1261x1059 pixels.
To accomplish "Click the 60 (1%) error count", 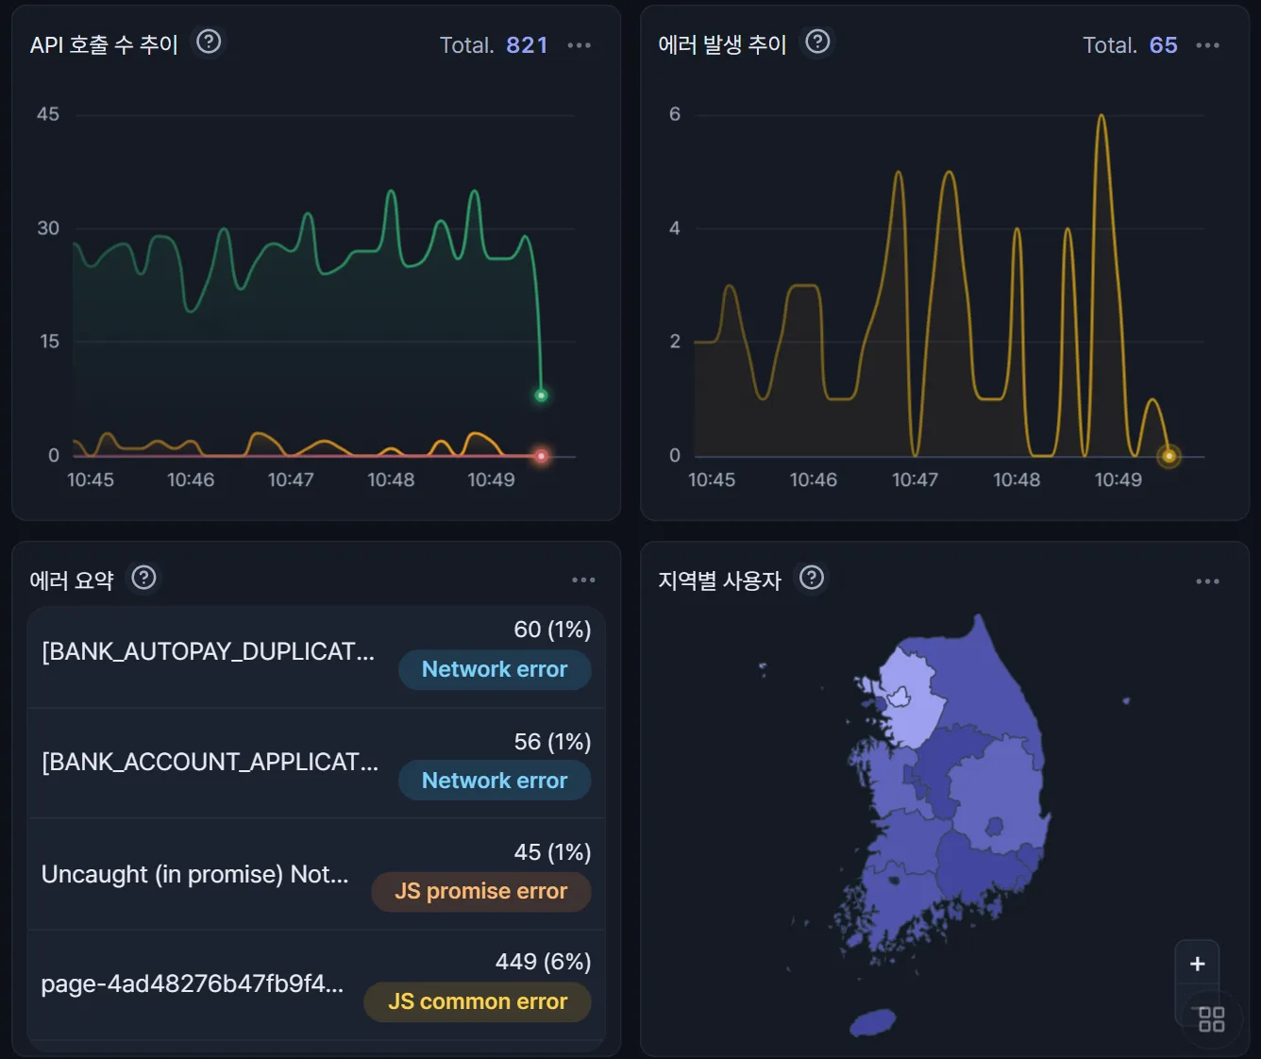I will [552, 630].
